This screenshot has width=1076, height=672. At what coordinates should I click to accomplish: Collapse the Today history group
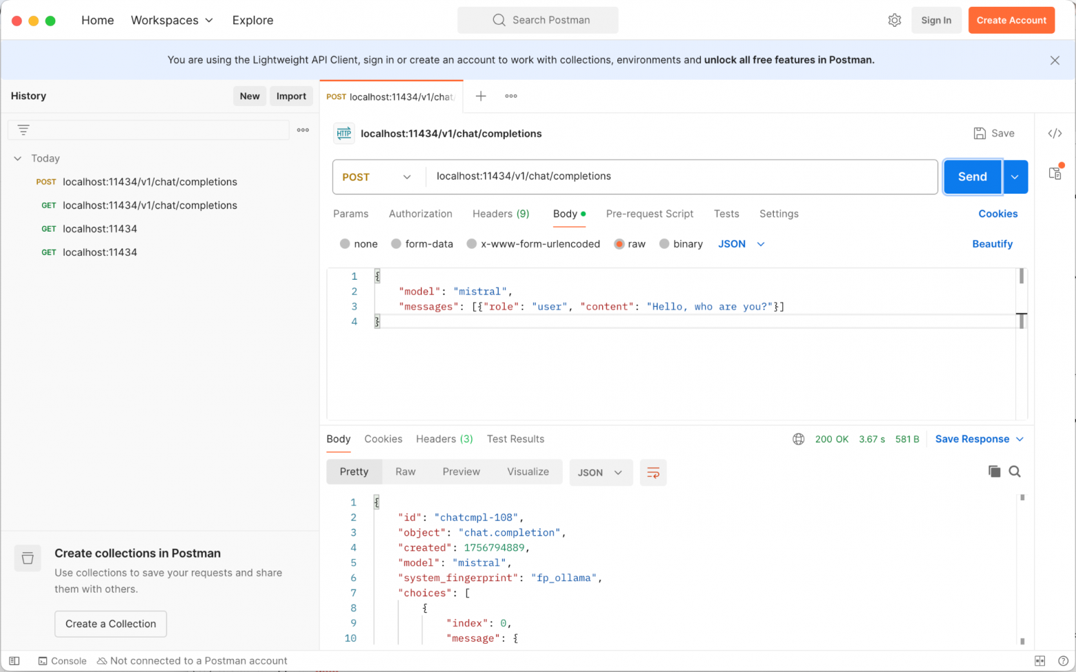(x=17, y=159)
